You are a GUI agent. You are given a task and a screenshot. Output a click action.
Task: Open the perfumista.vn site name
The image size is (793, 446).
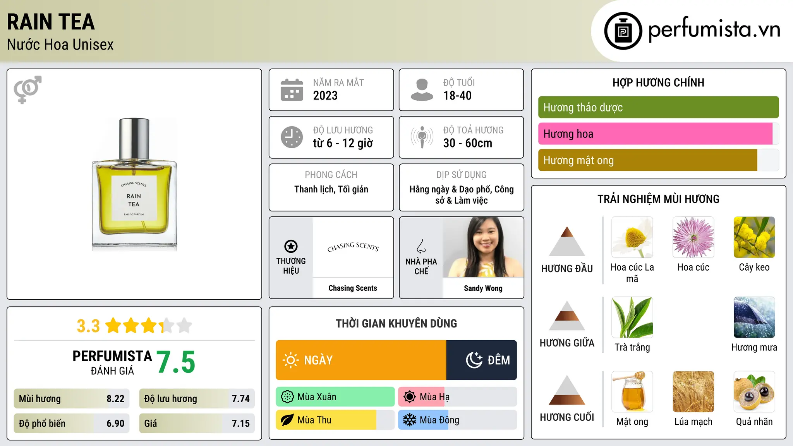click(x=714, y=29)
